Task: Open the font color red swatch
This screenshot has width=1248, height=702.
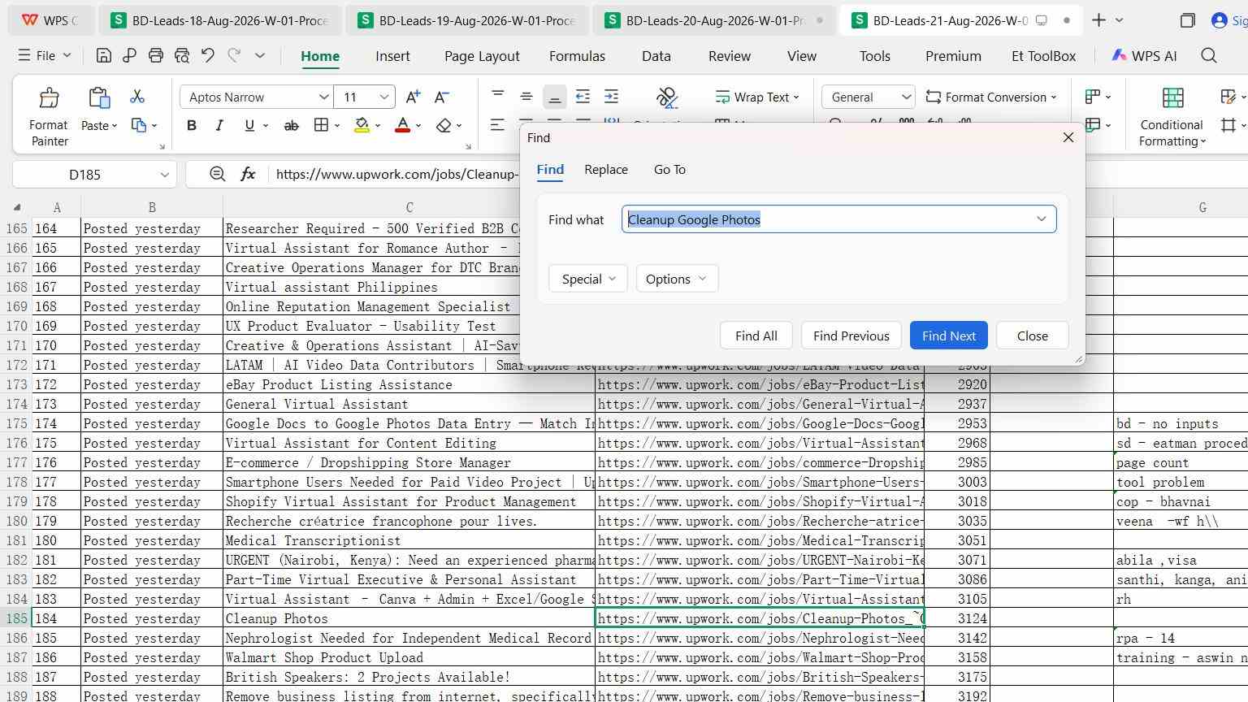Action: point(402,125)
